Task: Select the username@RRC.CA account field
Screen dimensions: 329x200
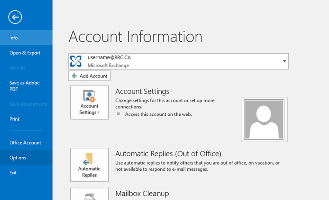Action: (x=178, y=61)
